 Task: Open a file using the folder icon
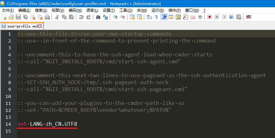pos(11,17)
